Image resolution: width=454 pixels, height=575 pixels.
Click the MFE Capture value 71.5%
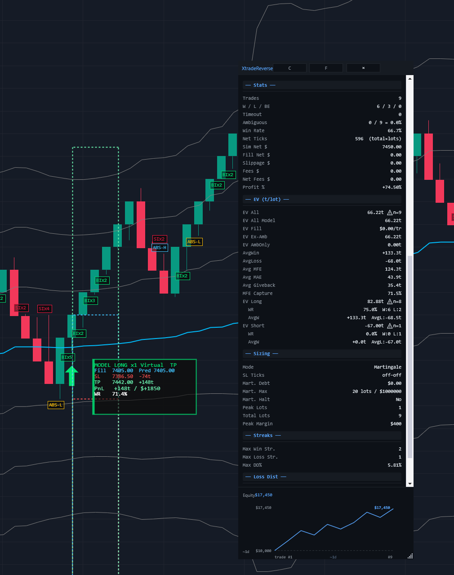395,293
